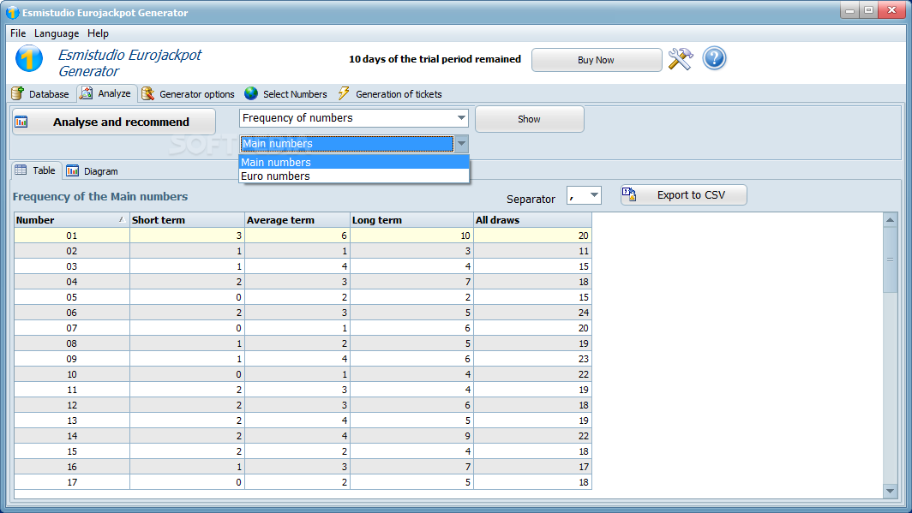Sort by the Long term column header

[x=411, y=219]
